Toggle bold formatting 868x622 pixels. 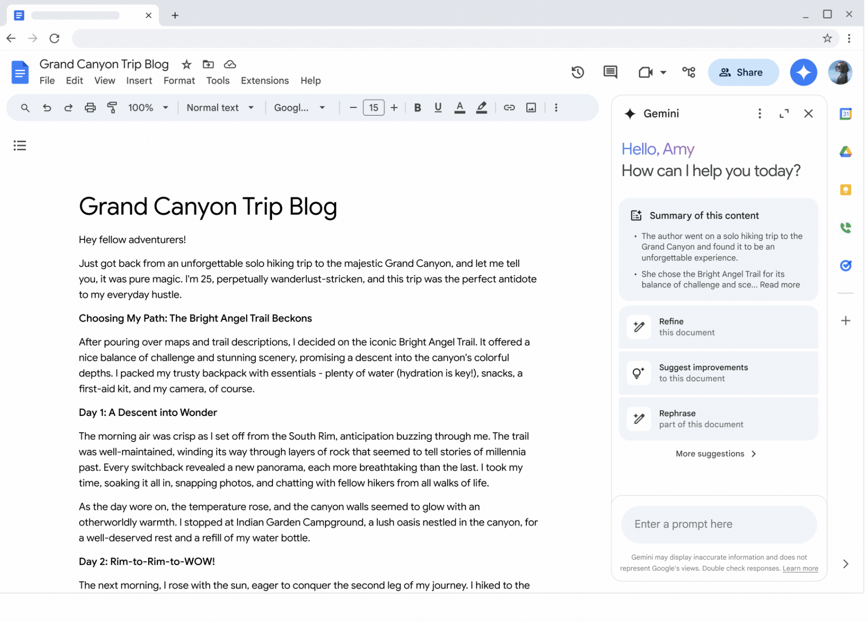pyautogui.click(x=417, y=108)
